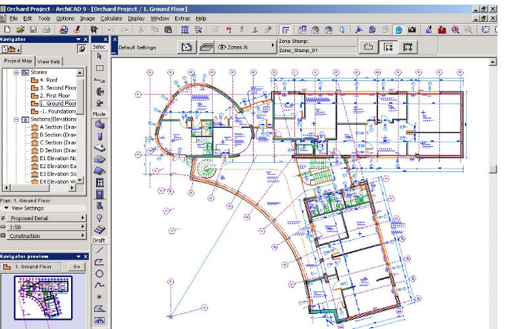
Task: Collapse the Stories tree node
Action: click(16, 73)
